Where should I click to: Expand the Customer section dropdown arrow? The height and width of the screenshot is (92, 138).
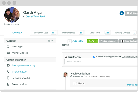coord(52,41)
